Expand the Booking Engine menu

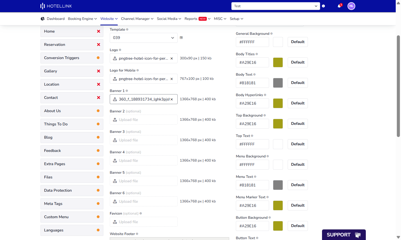click(x=82, y=19)
